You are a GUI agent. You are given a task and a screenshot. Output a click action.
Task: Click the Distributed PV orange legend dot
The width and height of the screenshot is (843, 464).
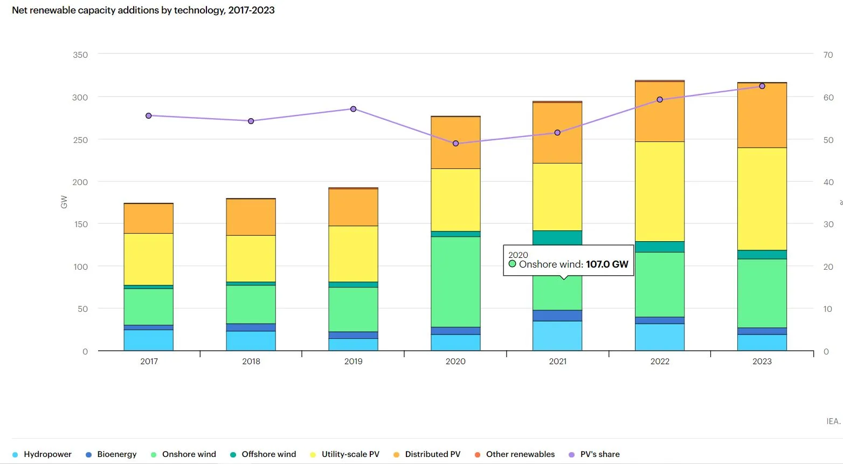[x=396, y=455]
